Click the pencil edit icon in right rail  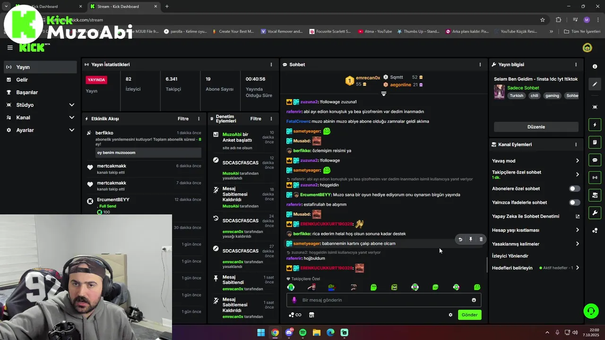click(595, 84)
